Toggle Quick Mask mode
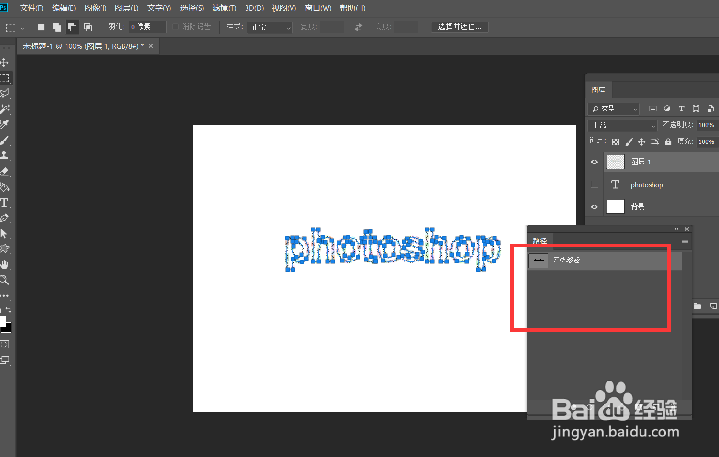 coord(4,344)
